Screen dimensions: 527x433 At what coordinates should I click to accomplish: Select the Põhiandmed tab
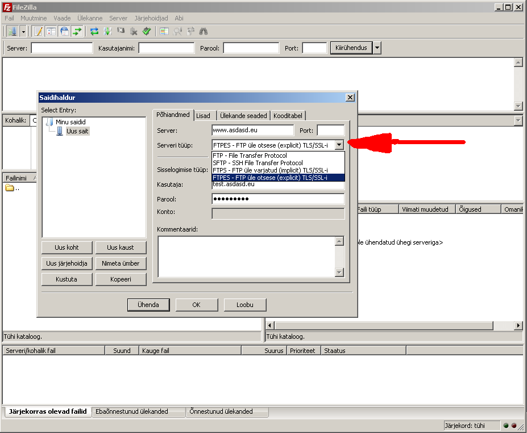[x=173, y=115]
